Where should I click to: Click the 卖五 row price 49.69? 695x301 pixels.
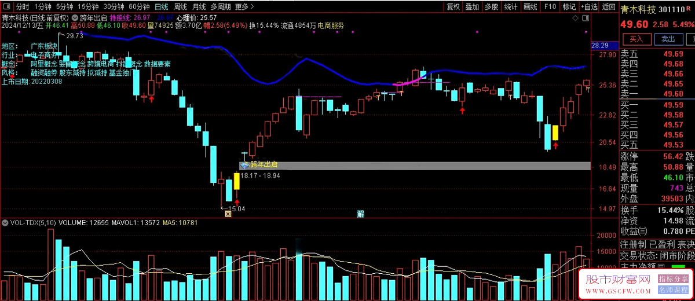(x=674, y=54)
